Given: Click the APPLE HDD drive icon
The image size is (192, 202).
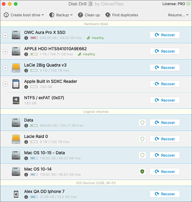Looking at the screenshot, I should coord(16,51).
